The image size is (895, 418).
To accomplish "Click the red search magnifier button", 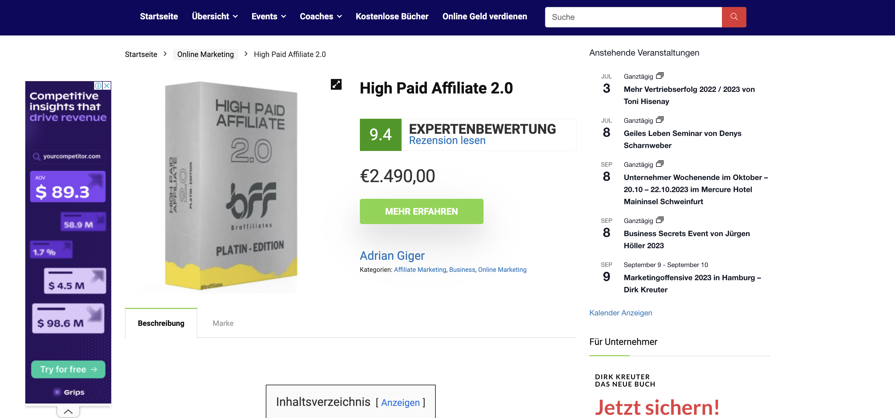I will (x=733, y=17).
